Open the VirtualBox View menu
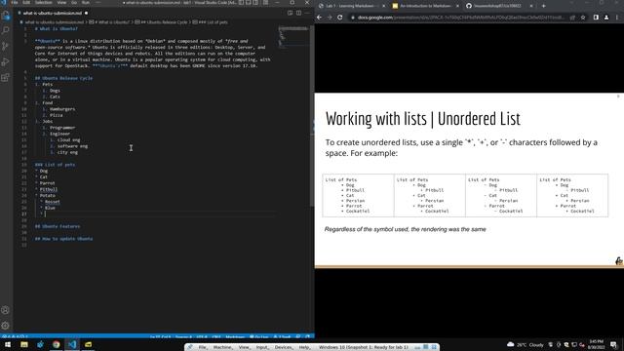624x351 pixels. pos(244,347)
